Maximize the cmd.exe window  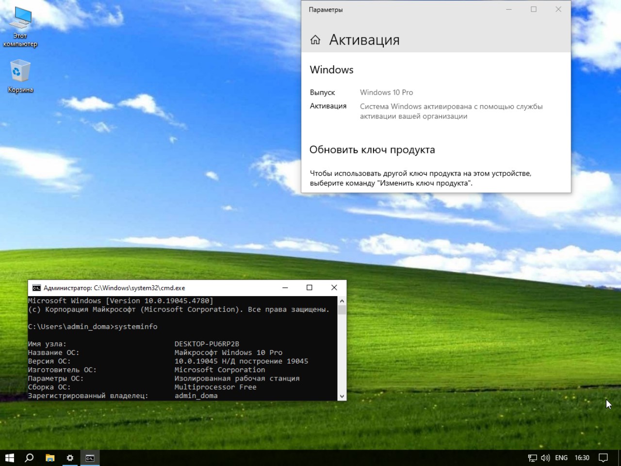click(x=310, y=288)
